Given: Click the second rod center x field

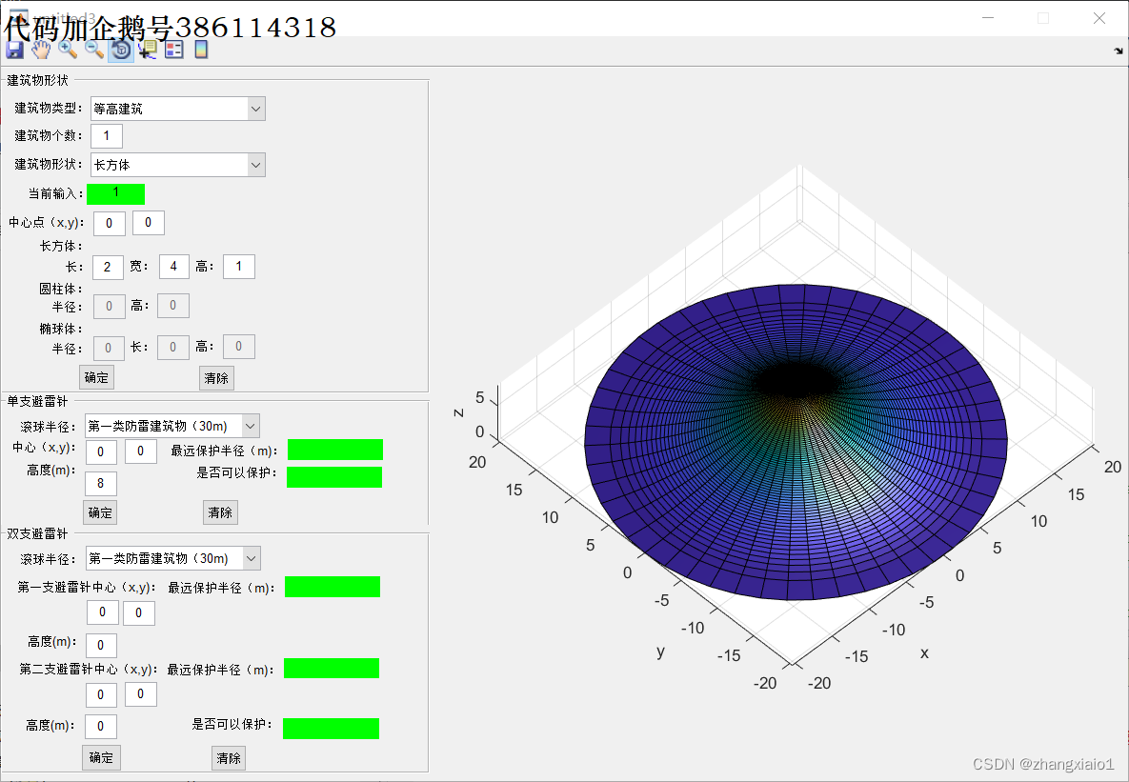Looking at the screenshot, I should click(x=102, y=695).
